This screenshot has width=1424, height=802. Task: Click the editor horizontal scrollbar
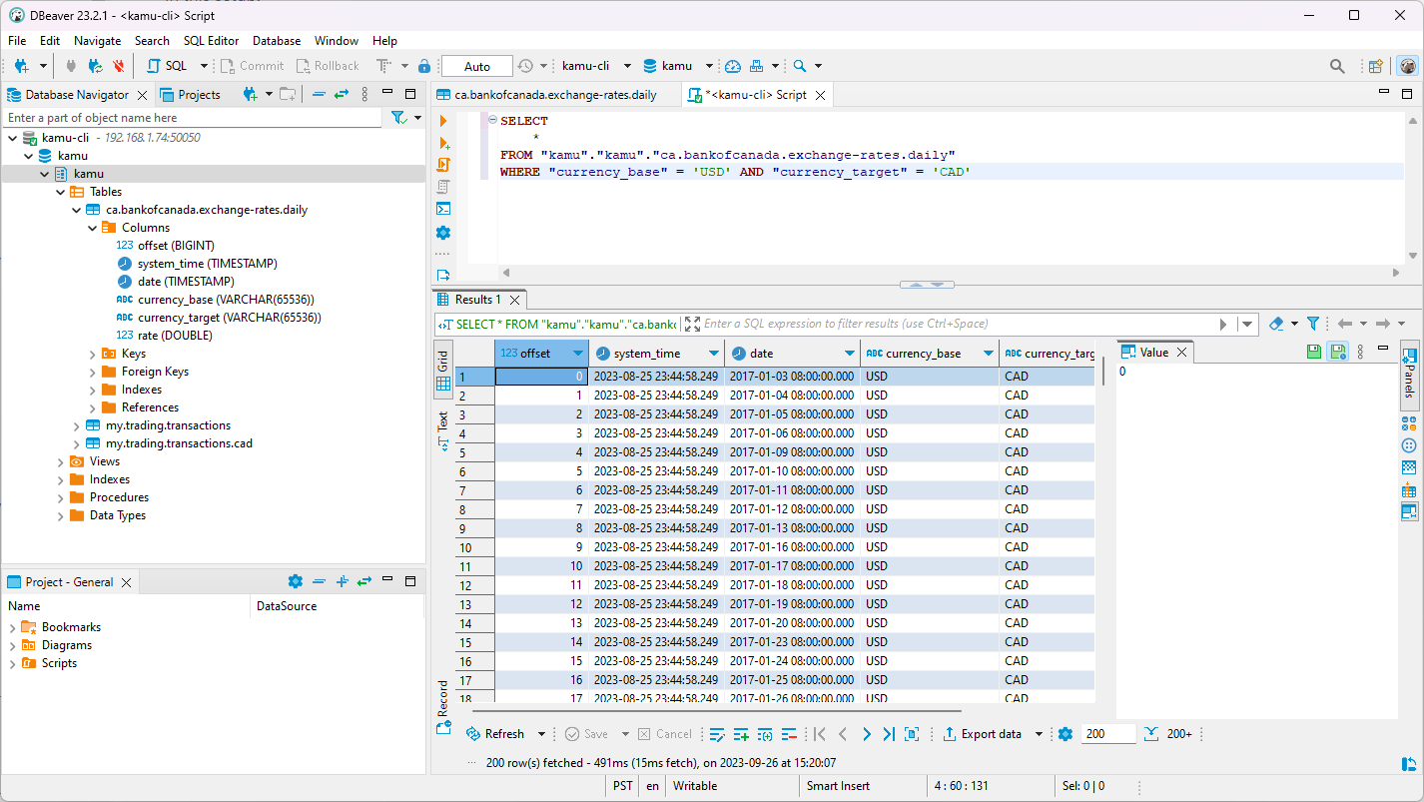(951, 272)
